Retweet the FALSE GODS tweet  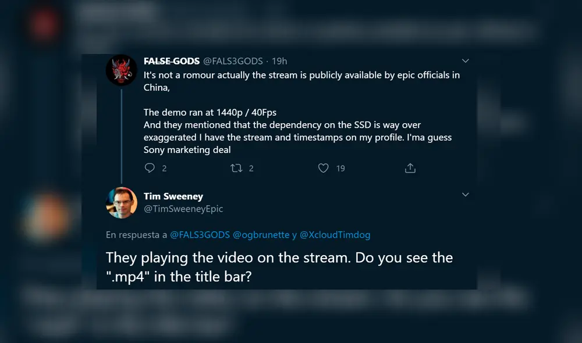236,168
